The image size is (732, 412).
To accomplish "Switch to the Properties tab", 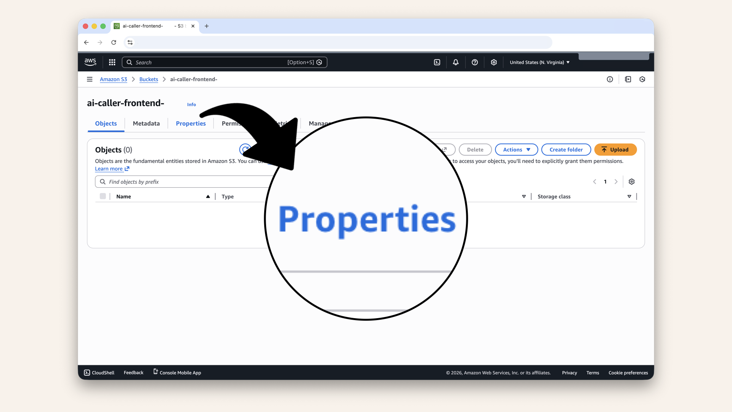I will coord(191,123).
